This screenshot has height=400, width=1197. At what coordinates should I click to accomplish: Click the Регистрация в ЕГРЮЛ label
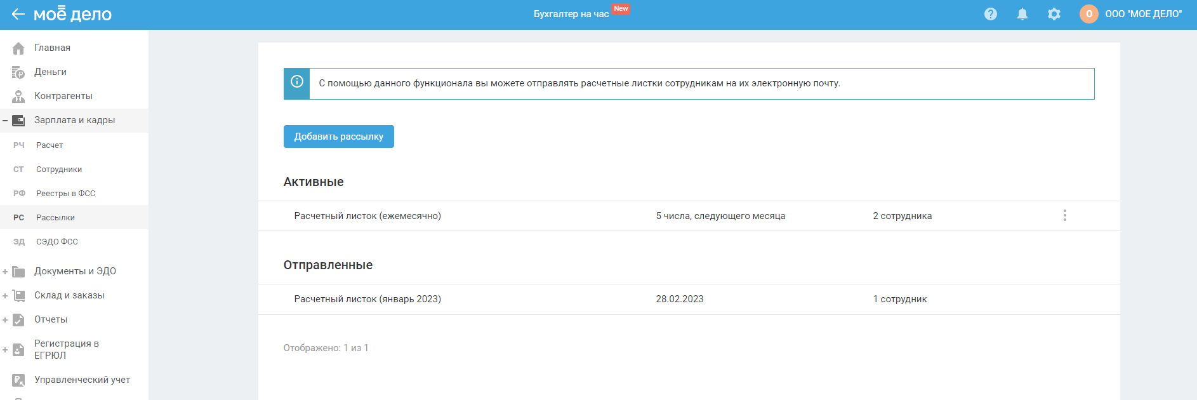coord(67,349)
